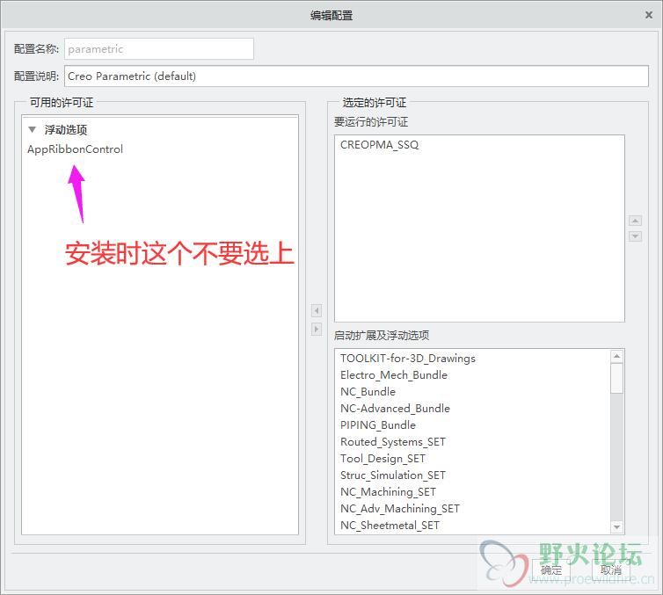Collapse the 浮动选项 tree node
Screen dimensions: 663x595
33,130
